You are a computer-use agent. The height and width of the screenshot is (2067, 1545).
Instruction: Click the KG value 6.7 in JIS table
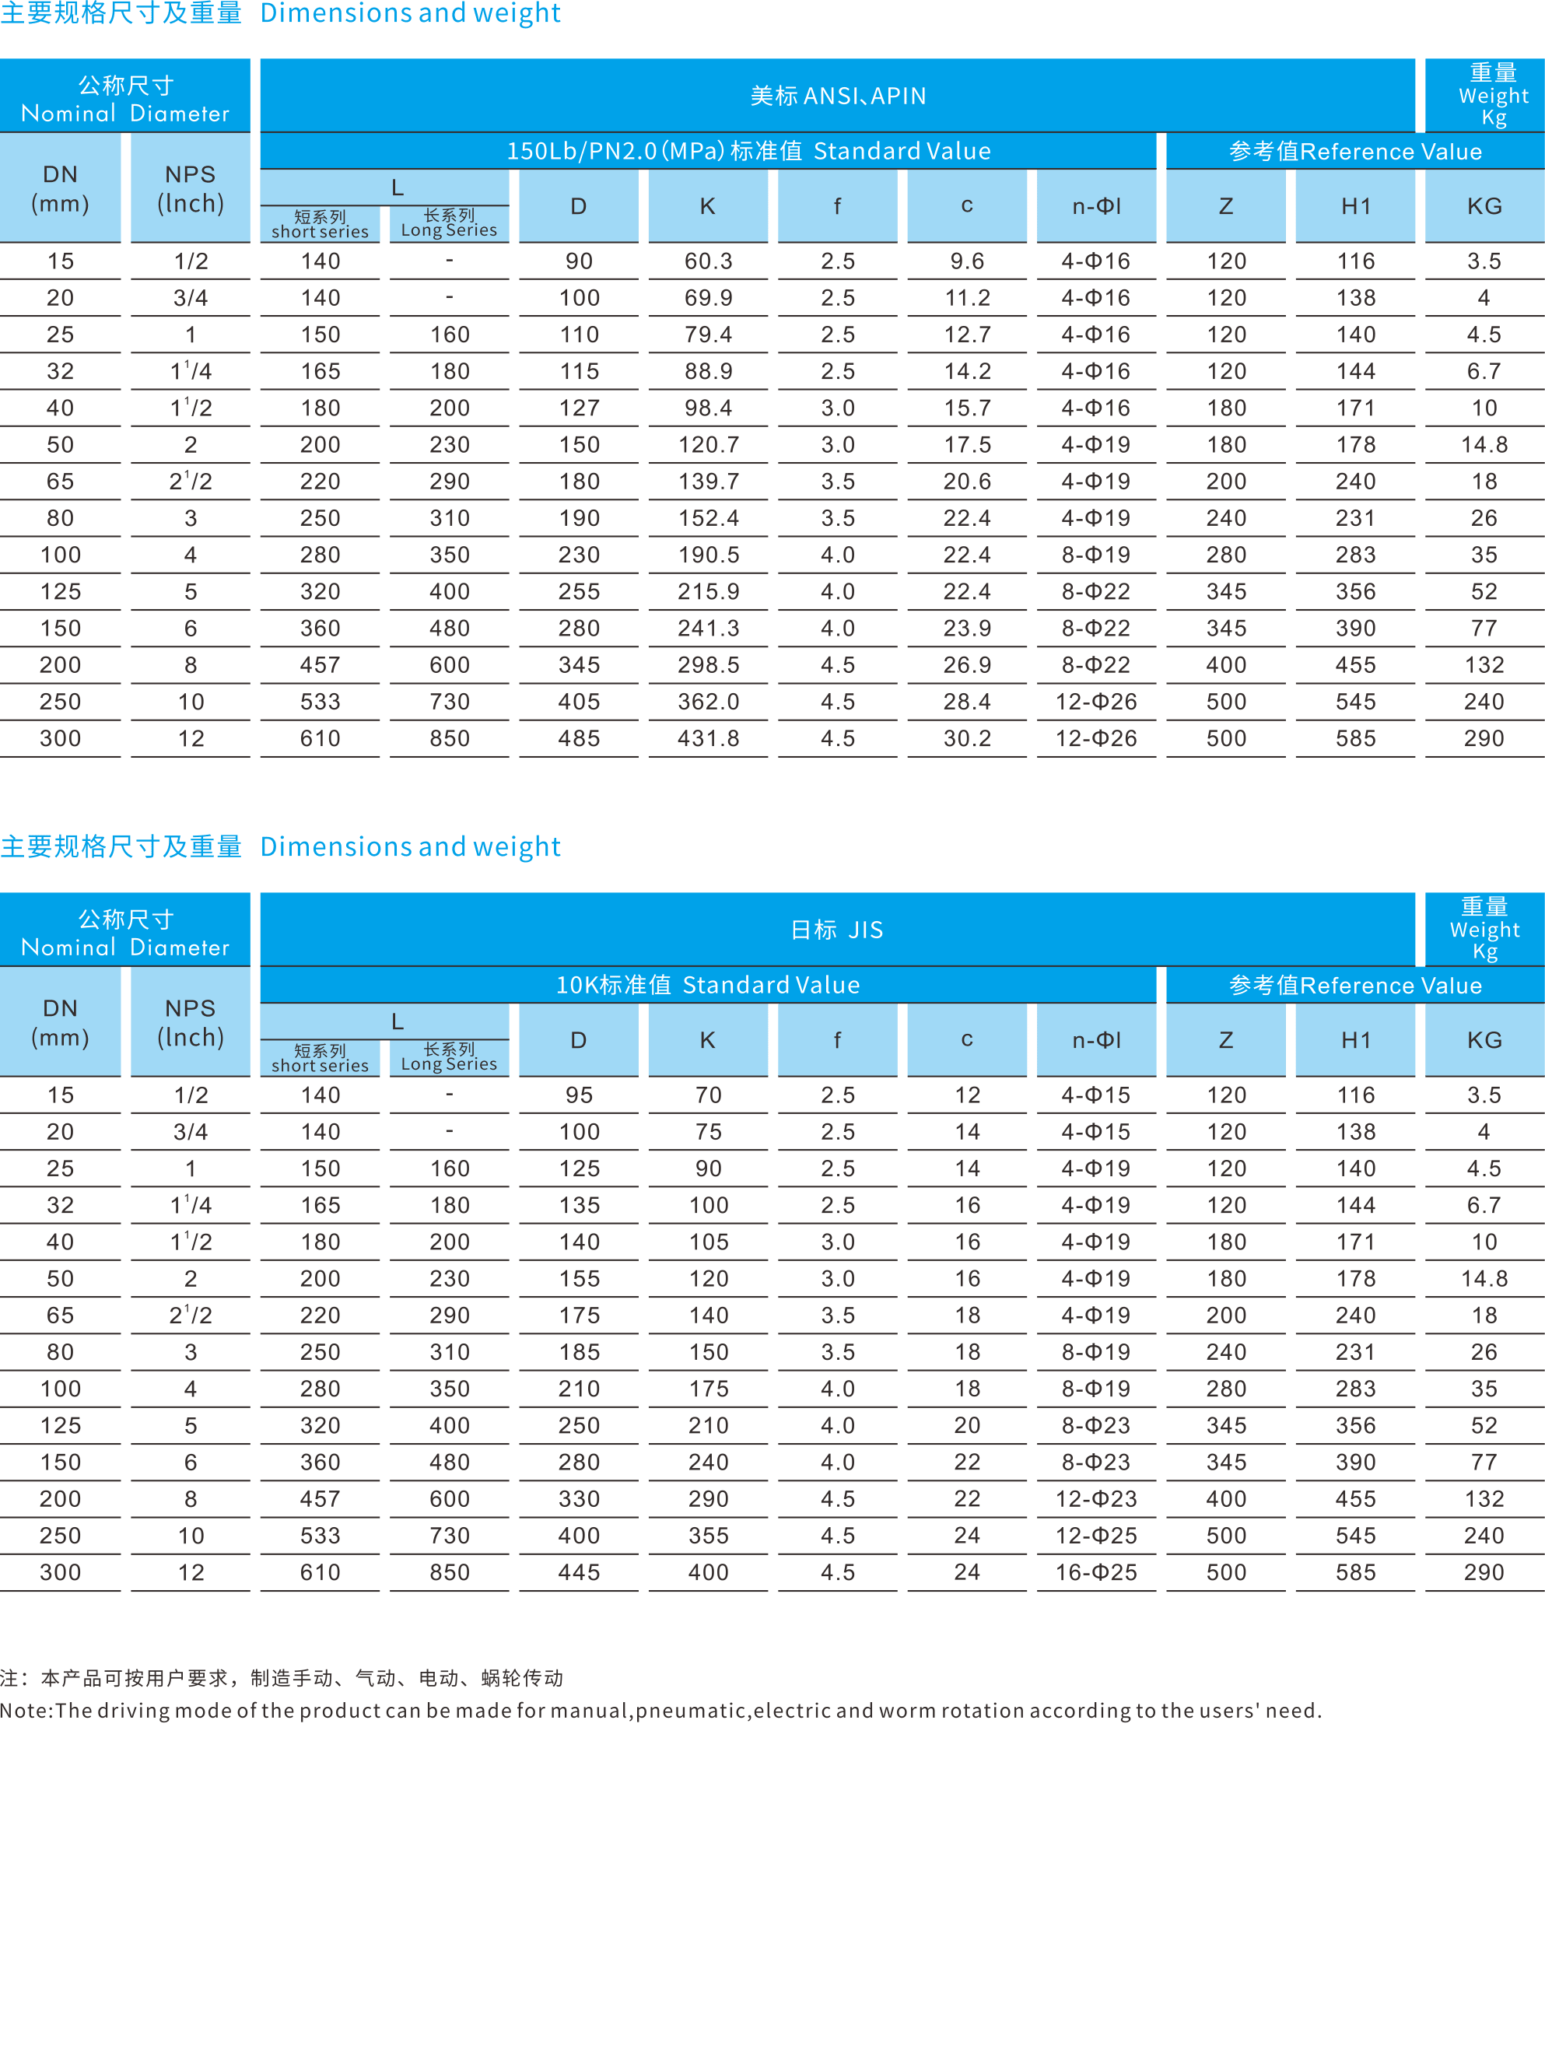pyautogui.click(x=1484, y=1206)
